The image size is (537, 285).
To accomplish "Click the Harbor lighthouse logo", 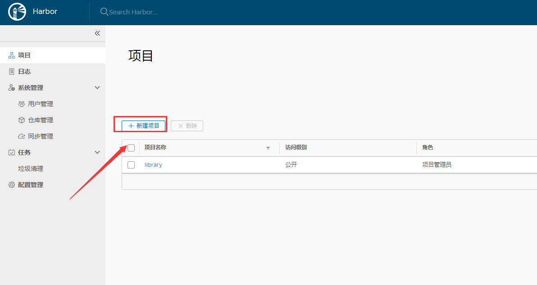I will tap(17, 12).
